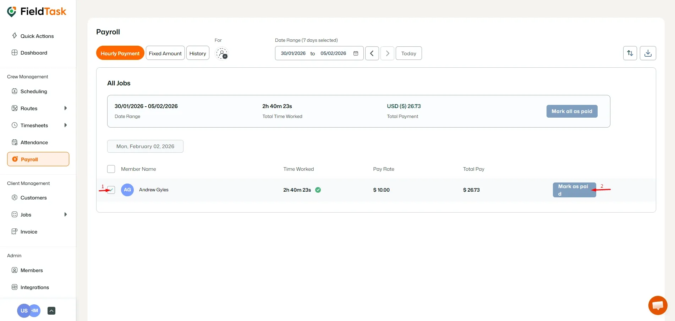Click the Invoice sidebar icon

click(15, 231)
